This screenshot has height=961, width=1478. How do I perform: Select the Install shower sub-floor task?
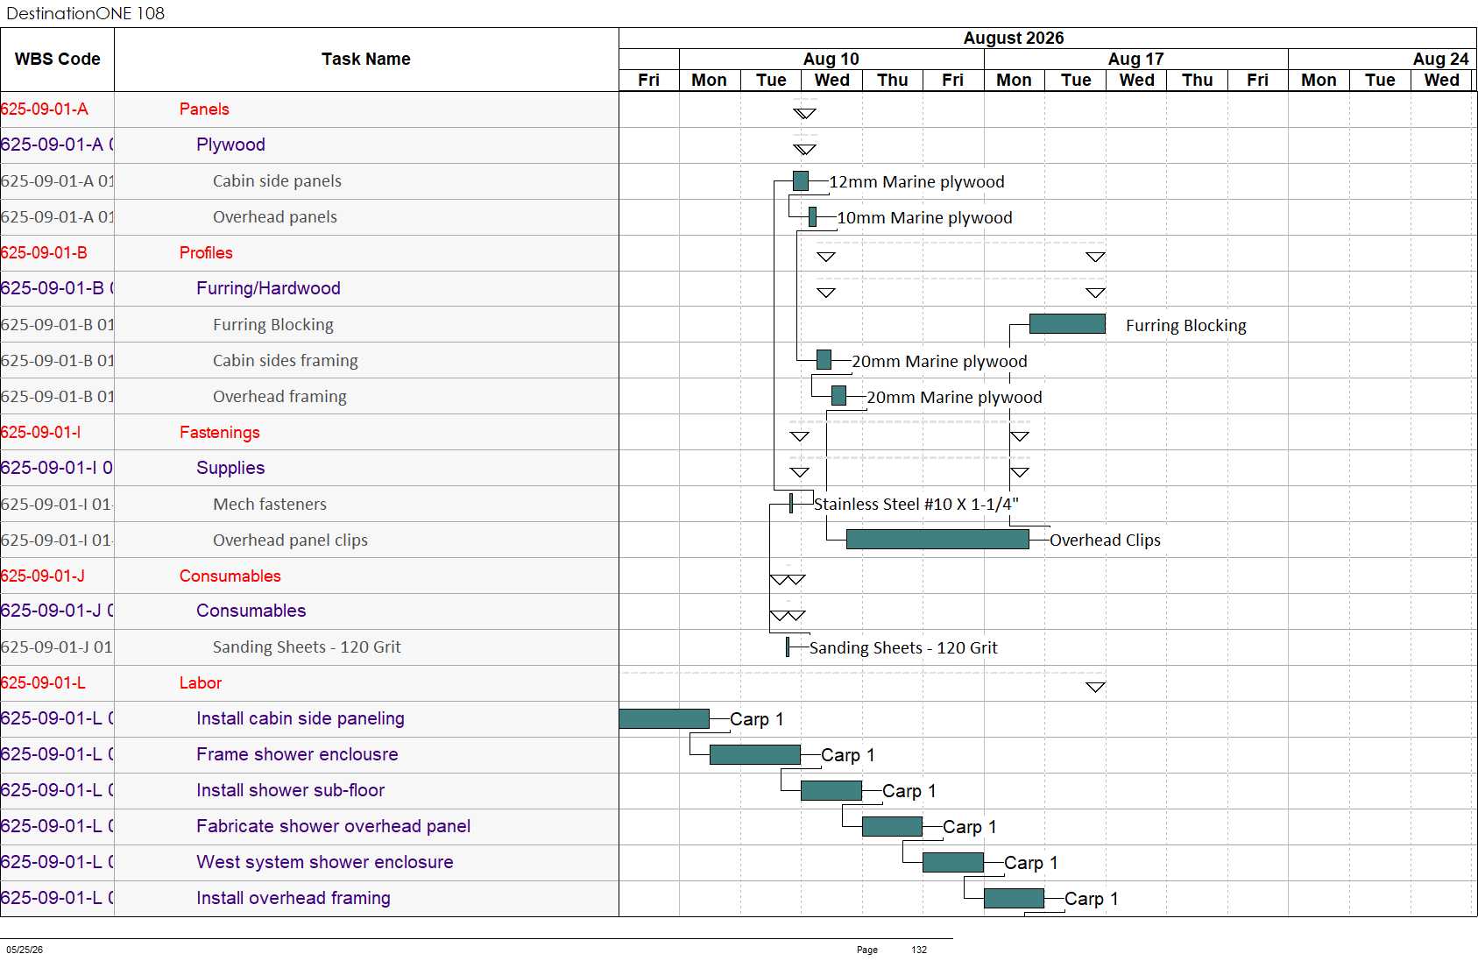(290, 791)
